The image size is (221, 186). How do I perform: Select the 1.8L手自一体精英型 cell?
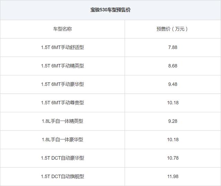pos(63,121)
